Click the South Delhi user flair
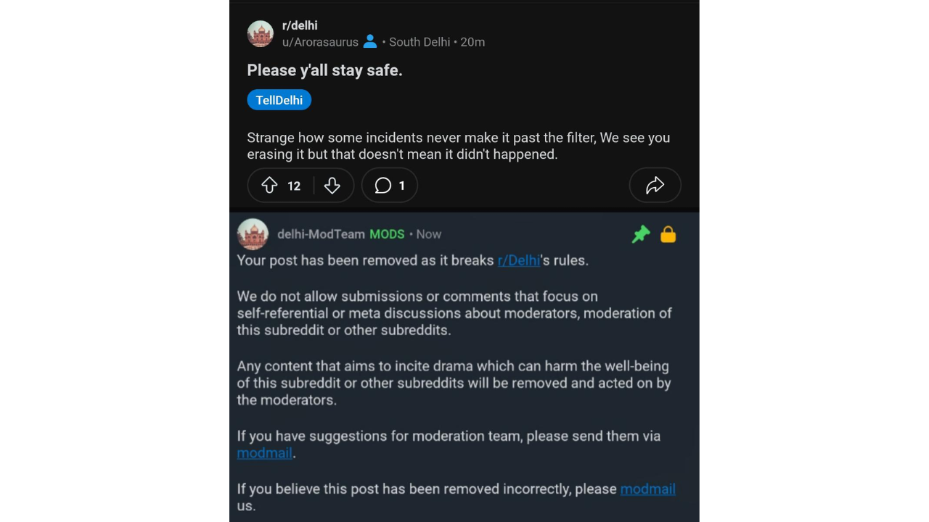 [420, 42]
